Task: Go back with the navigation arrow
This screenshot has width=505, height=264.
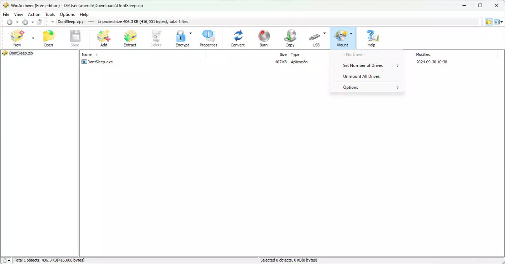Action: coord(10,22)
